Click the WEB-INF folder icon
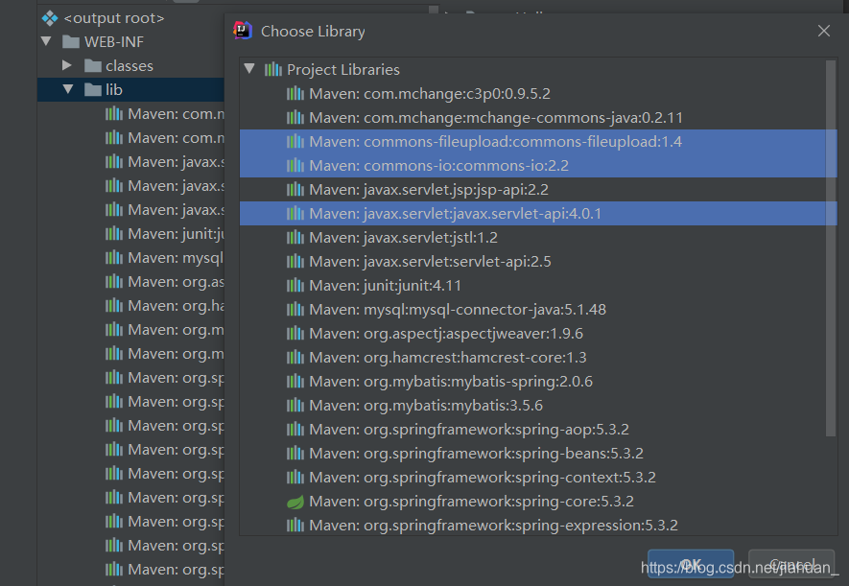The height and width of the screenshot is (586, 849). pos(71,41)
